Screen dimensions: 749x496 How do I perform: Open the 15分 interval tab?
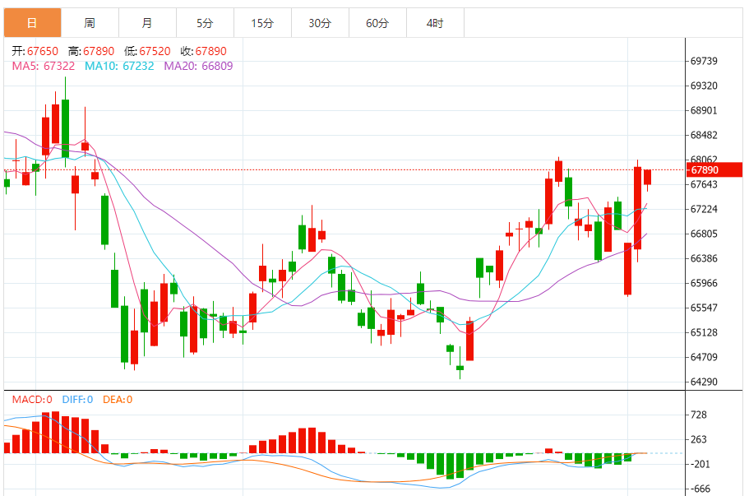point(262,22)
